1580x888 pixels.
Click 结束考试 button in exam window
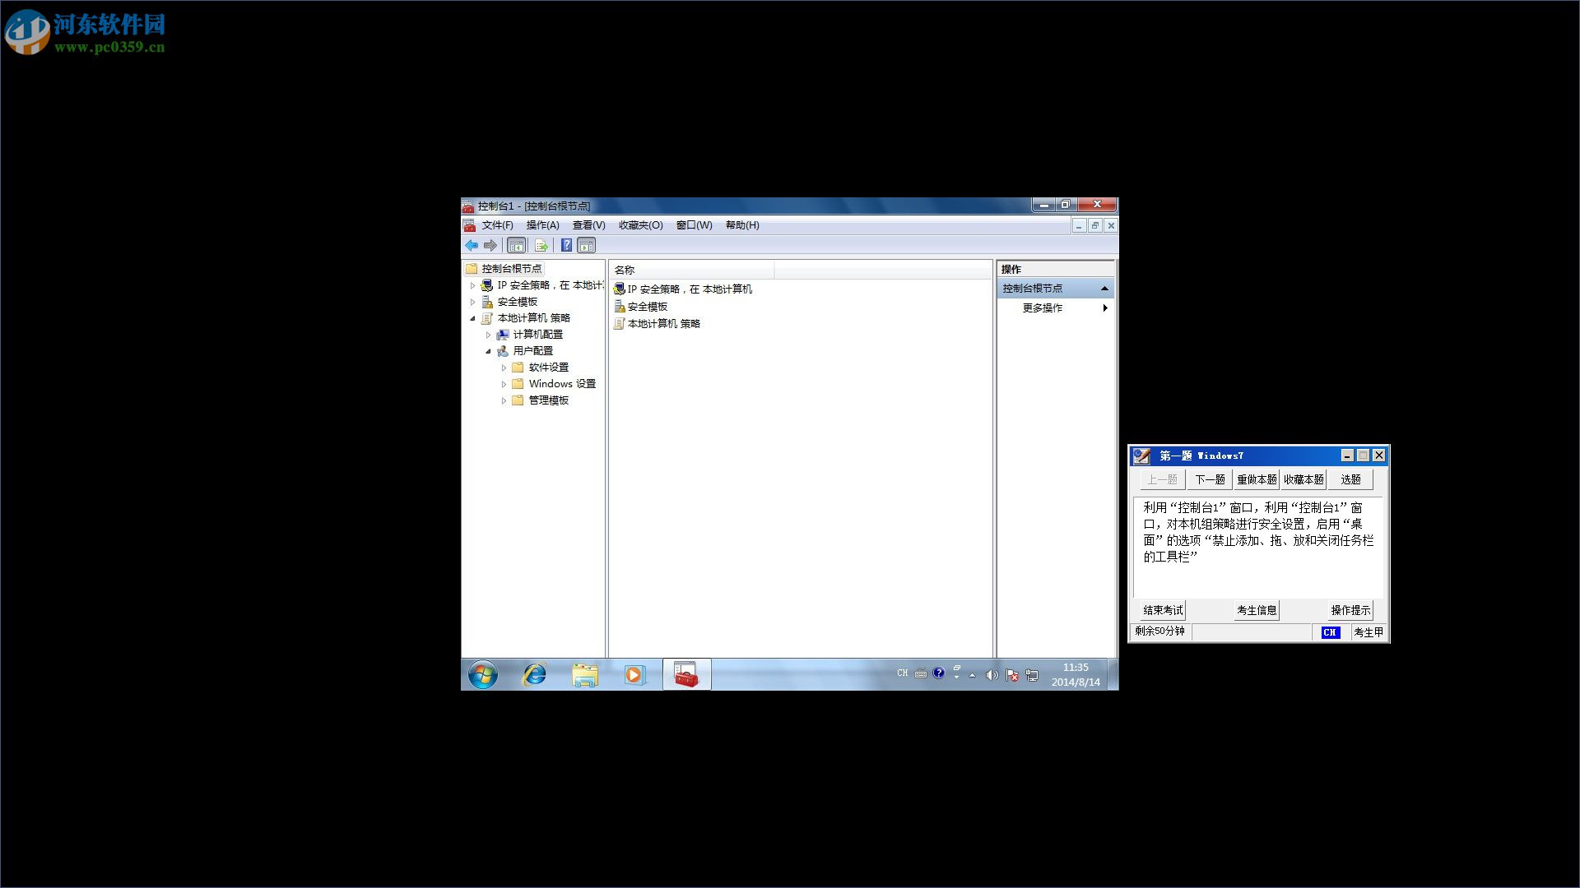(x=1163, y=610)
